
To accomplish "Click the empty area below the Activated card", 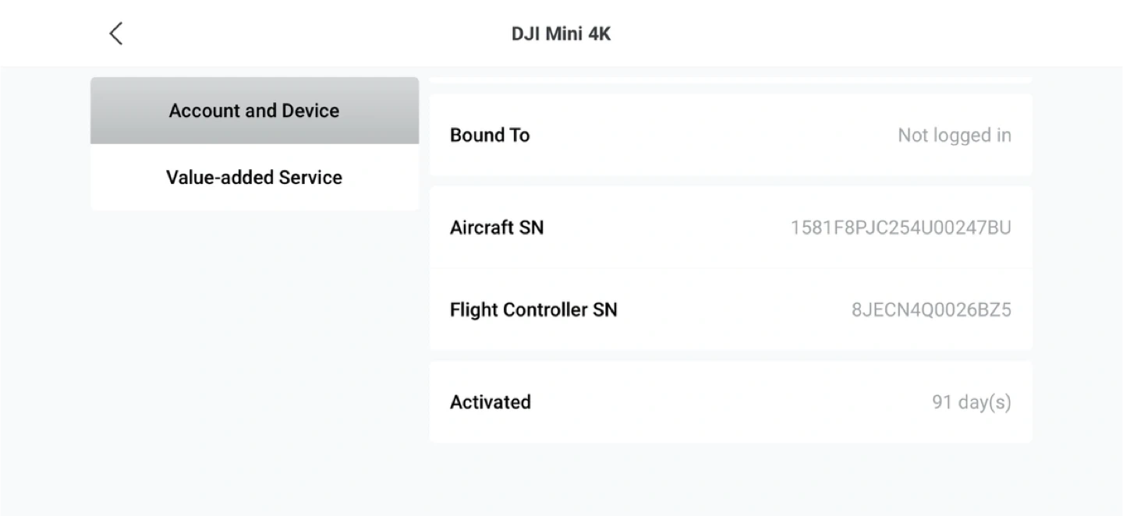I will click(x=730, y=477).
